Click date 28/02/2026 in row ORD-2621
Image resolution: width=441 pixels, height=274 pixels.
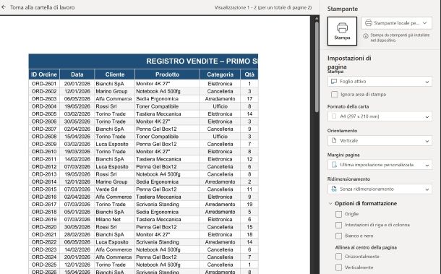(77, 235)
